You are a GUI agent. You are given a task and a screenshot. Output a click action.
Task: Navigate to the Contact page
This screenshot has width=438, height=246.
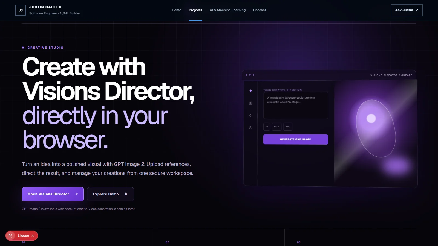point(260,10)
